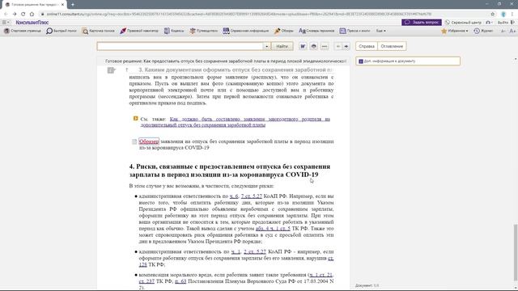This screenshot has width=518, height=291.
Task: Open the 7 ст. 5.27 КоАП link
Action: coord(252,196)
